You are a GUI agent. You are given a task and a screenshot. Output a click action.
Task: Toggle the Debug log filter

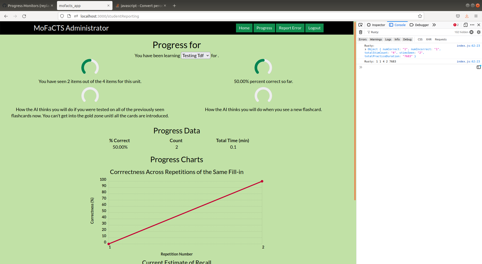coord(407,39)
